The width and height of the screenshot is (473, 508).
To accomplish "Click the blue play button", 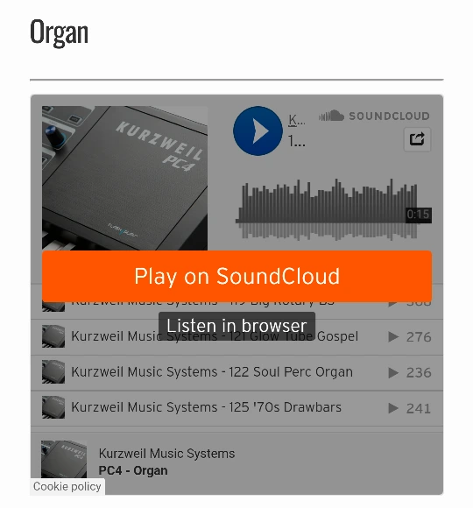I will pyautogui.click(x=258, y=131).
